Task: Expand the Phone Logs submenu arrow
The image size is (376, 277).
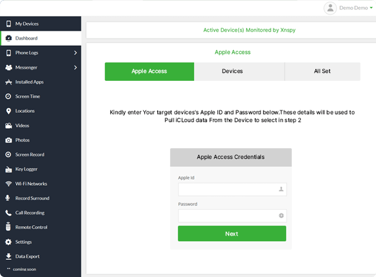Action: pyautogui.click(x=75, y=53)
